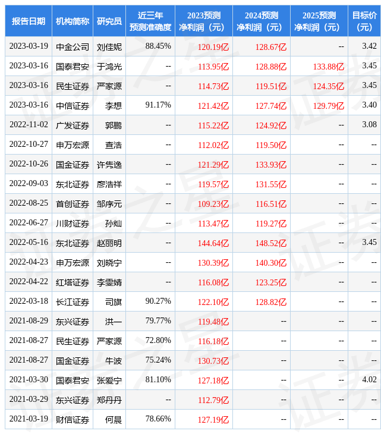Select the date cell 2022-09-03

[29, 184]
